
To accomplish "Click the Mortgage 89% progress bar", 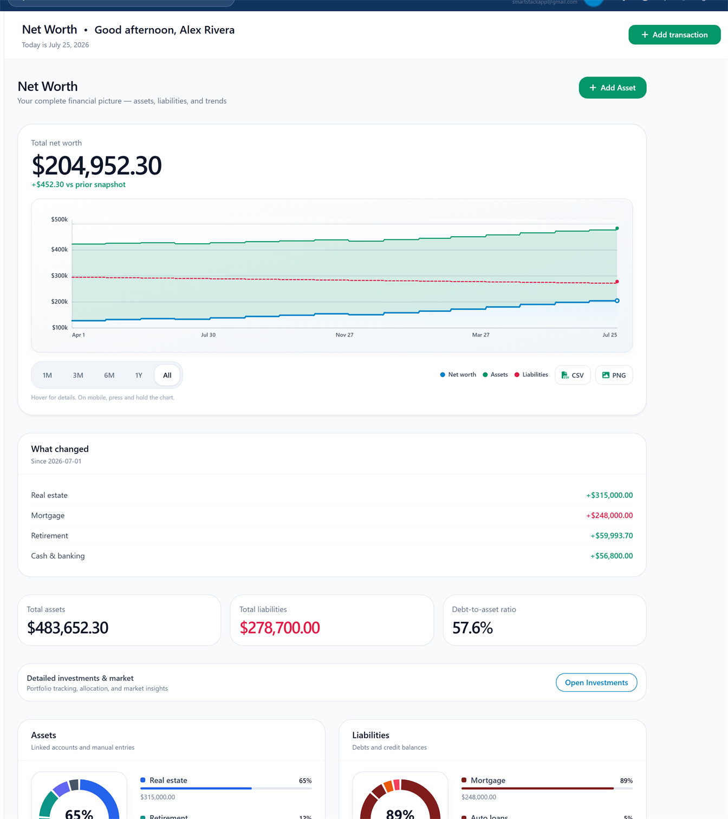I will tap(547, 789).
